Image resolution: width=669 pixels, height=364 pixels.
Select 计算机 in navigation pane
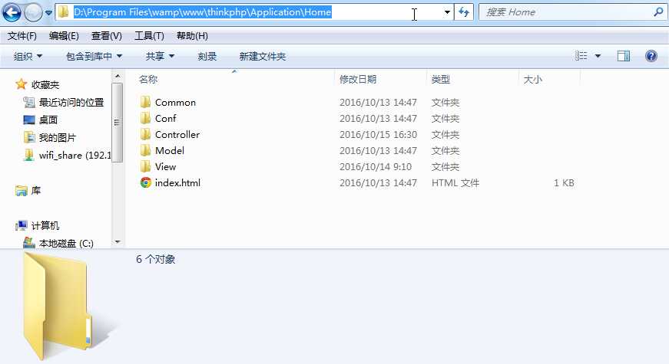pos(45,225)
